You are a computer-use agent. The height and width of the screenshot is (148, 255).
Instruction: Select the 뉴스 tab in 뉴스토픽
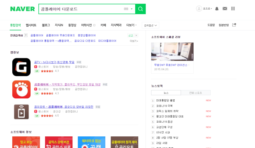pos(166,93)
